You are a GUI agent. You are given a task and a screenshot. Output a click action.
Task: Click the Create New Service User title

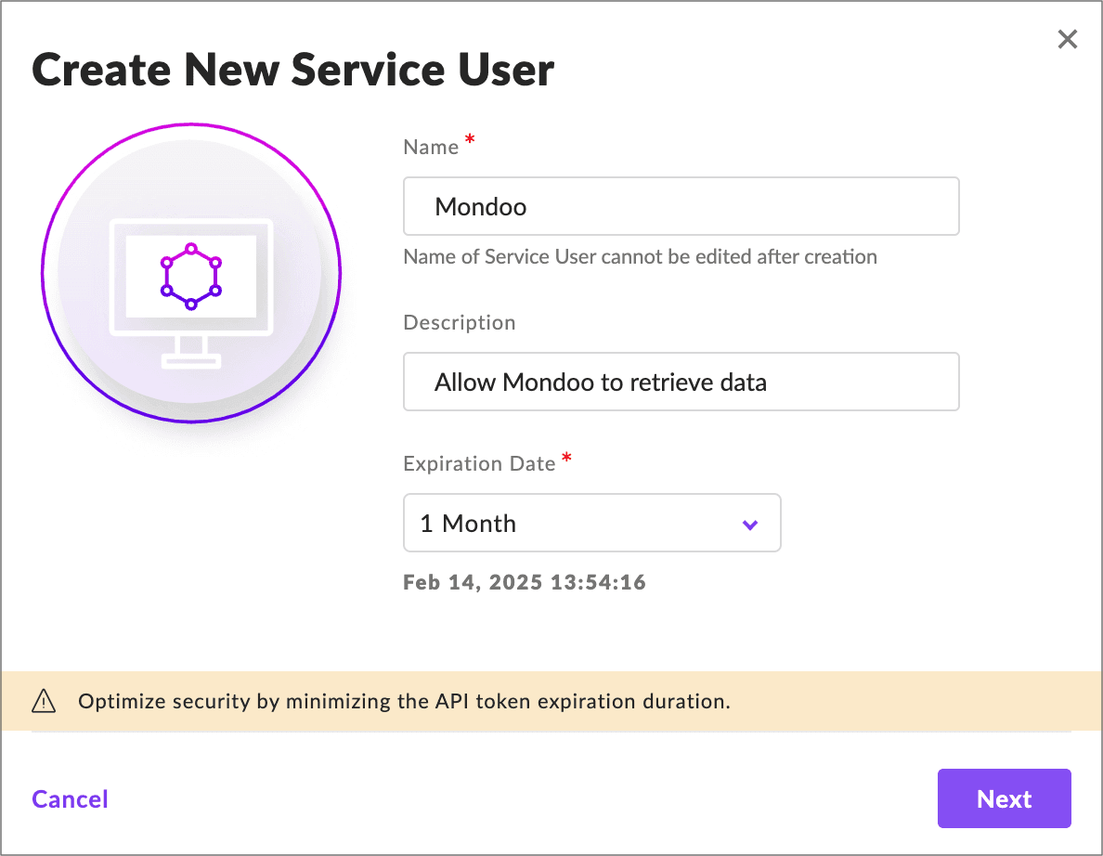(x=293, y=69)
